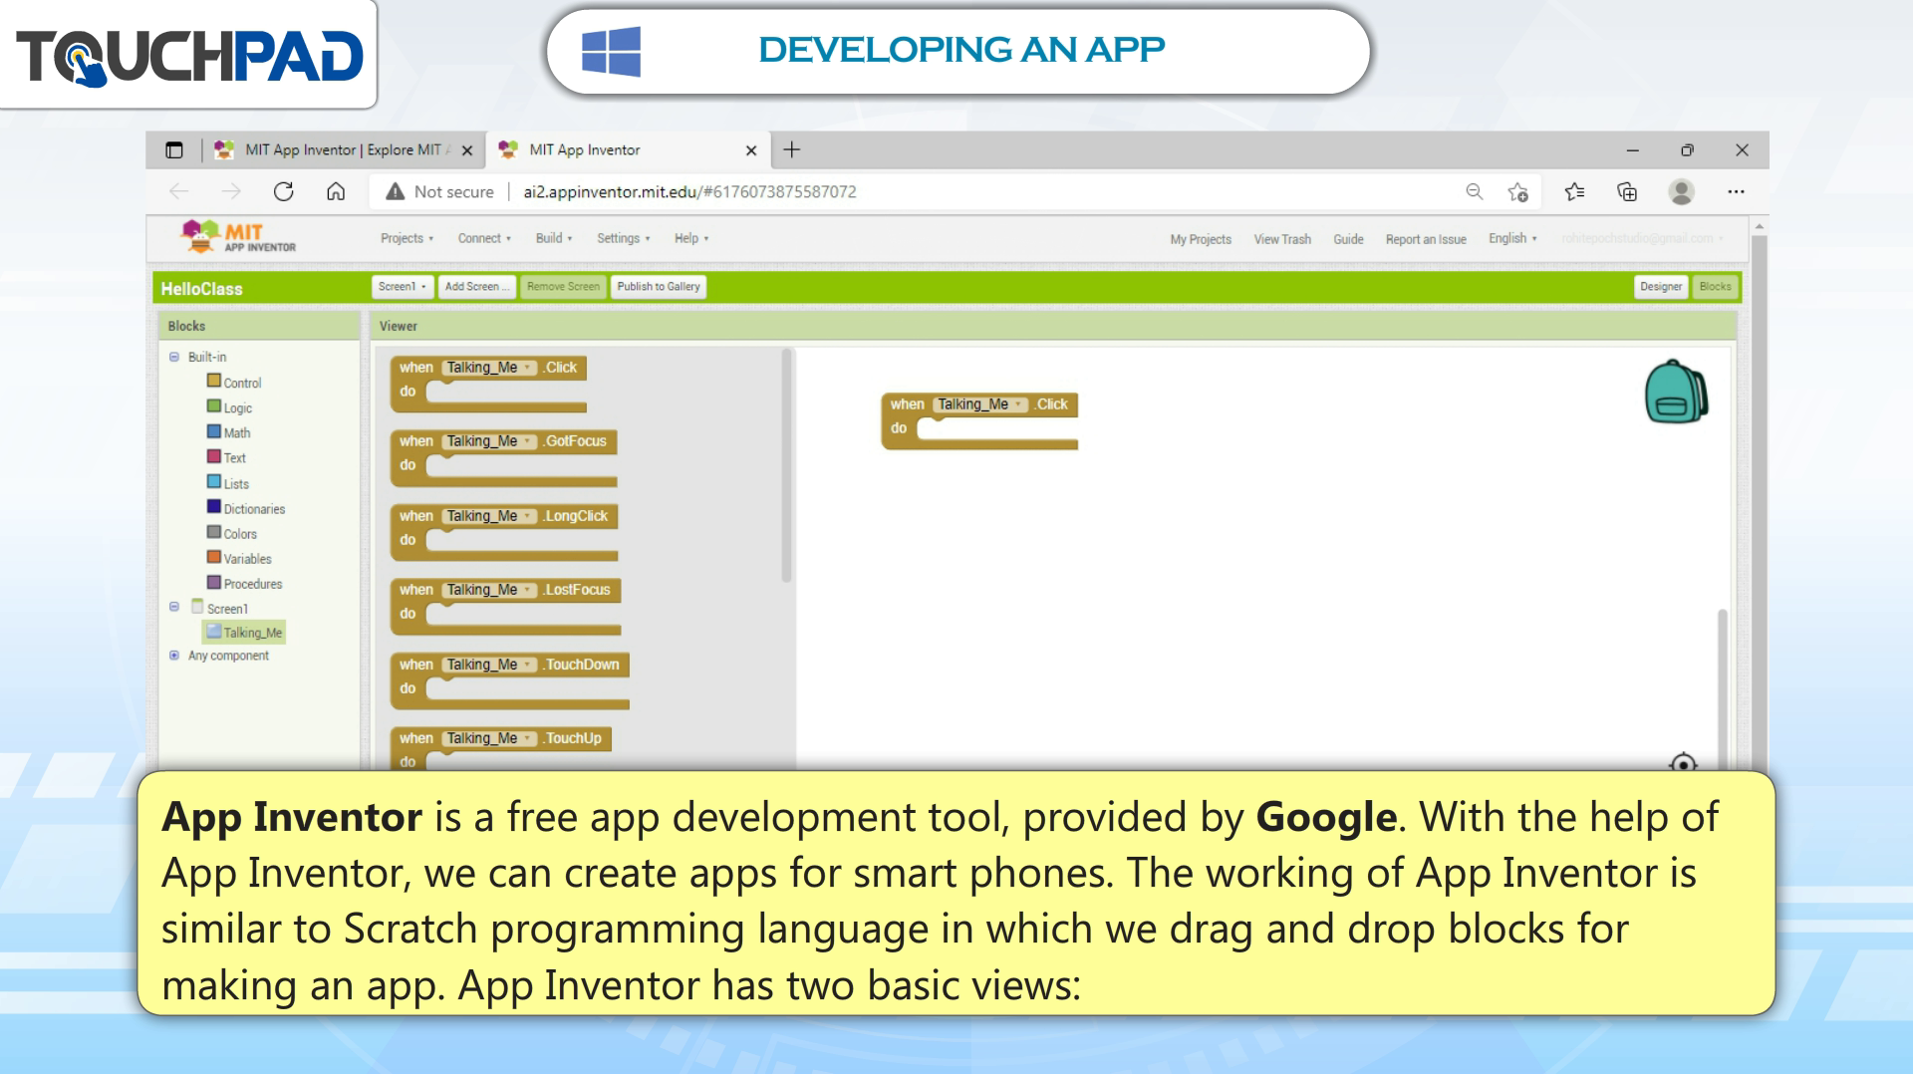
Task: Open the browser three-dot menu
Action: [x=1736, y=191]
